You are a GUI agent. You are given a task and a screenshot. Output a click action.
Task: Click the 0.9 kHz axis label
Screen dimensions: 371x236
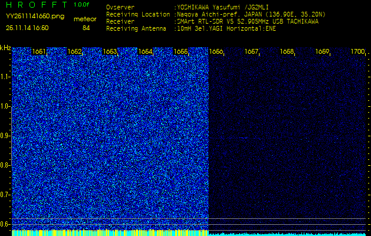(x=4, y=136)
